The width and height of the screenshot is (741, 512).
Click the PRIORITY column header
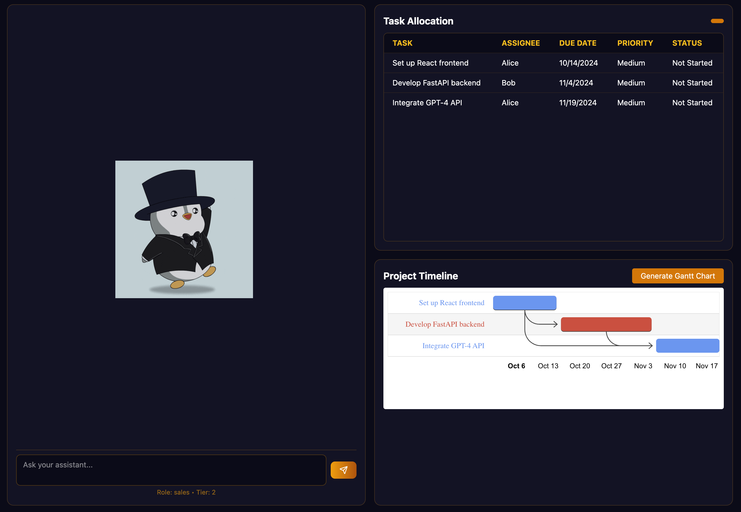(635, 43)
